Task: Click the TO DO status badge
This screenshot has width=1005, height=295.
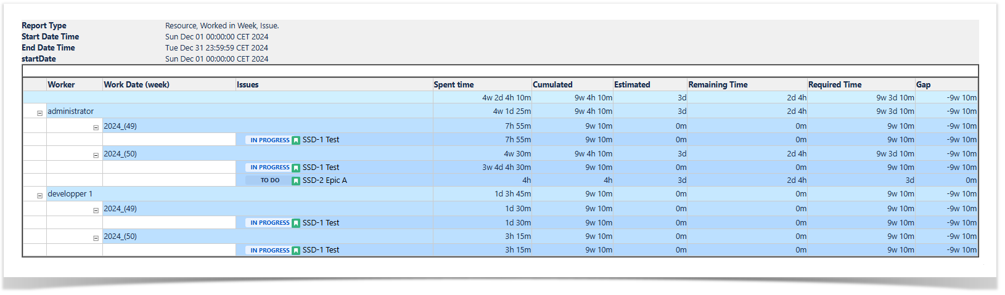Action: tap(269, 180)
